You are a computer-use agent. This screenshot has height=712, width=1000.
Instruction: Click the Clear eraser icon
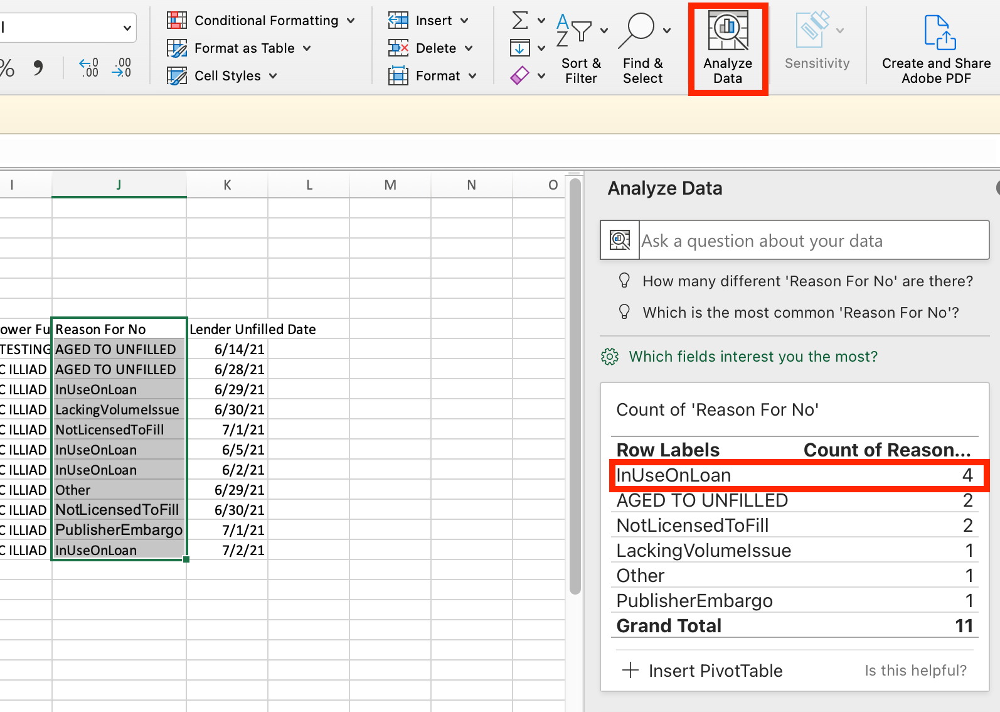(519, 76)
